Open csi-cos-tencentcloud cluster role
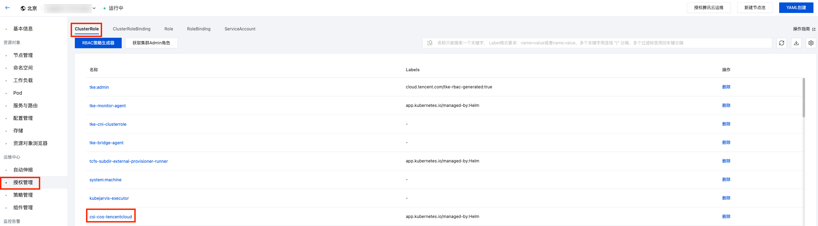The image size is (818, 226). pyautogui.click(x=111, y=217)
